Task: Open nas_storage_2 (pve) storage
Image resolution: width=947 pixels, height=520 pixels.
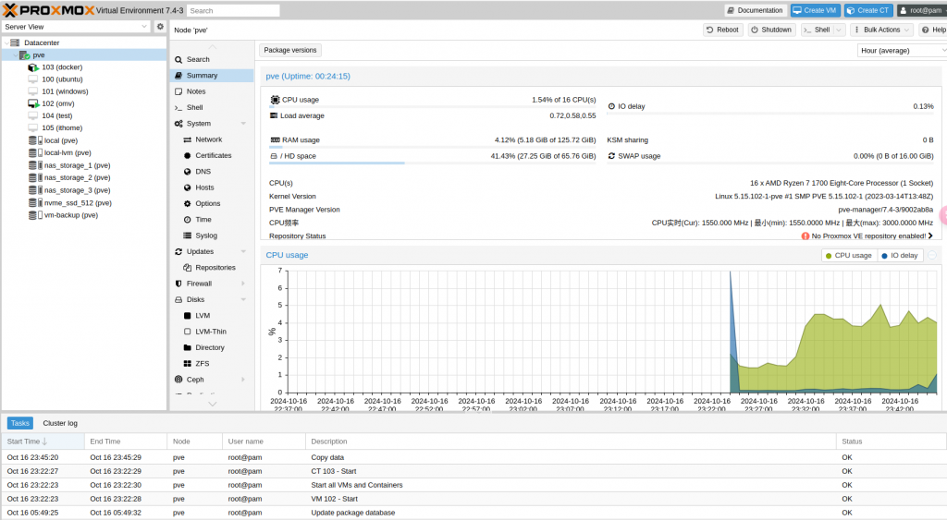Action: click(77, 177)
